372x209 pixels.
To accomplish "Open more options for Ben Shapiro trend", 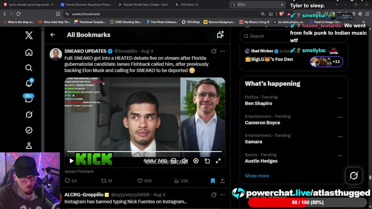I will point(340,98).
